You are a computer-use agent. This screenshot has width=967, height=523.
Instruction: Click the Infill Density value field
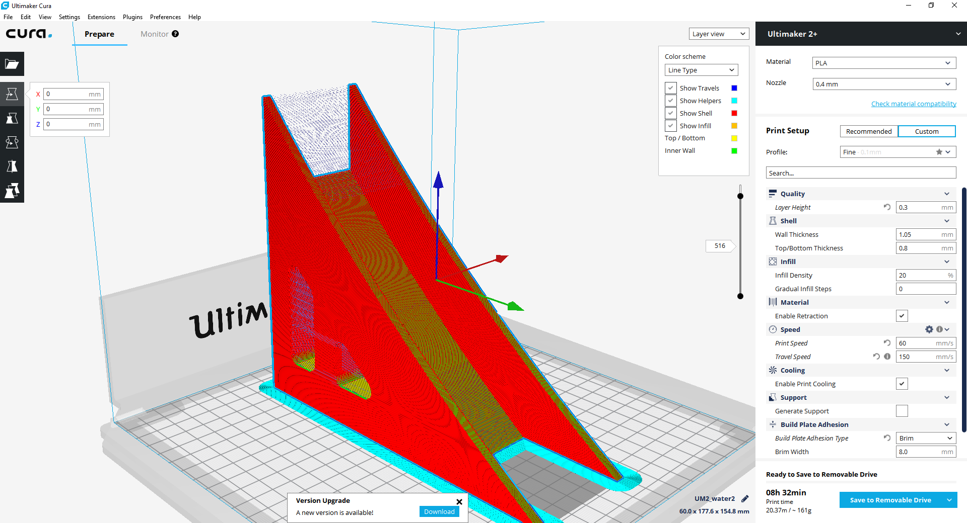(x=926, y=275)
